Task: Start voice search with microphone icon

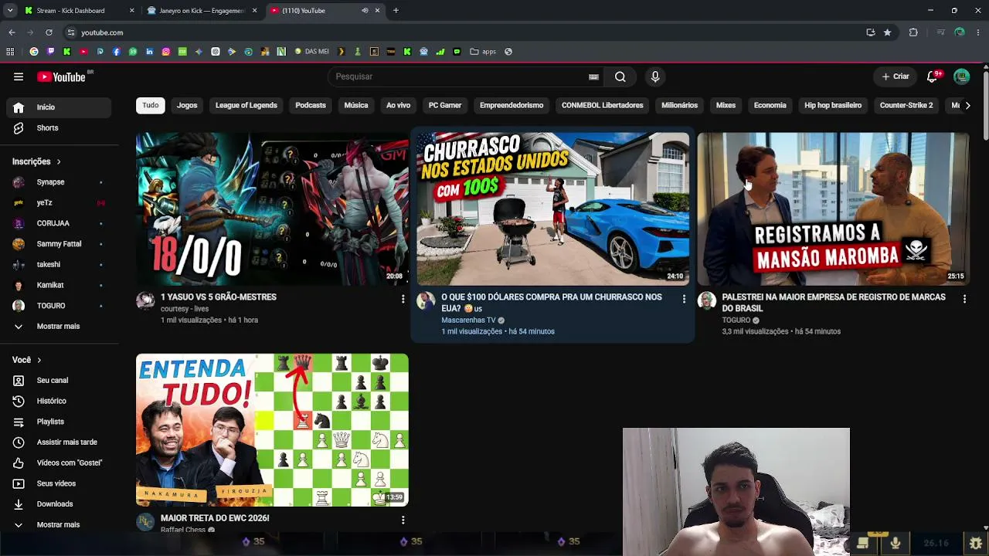Action: coord(655,76)
